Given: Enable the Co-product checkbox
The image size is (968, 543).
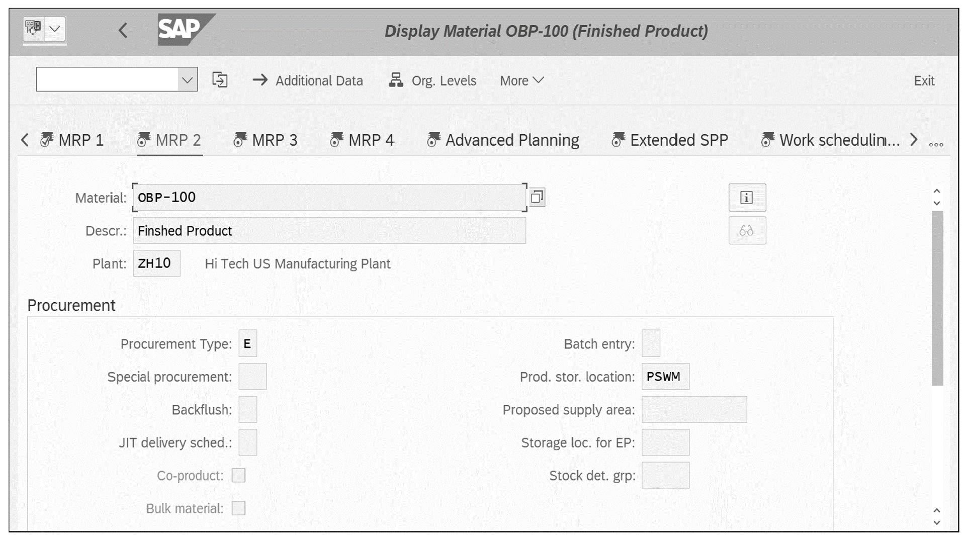Looking at the screenshot, I should click(x=239, y=475).
